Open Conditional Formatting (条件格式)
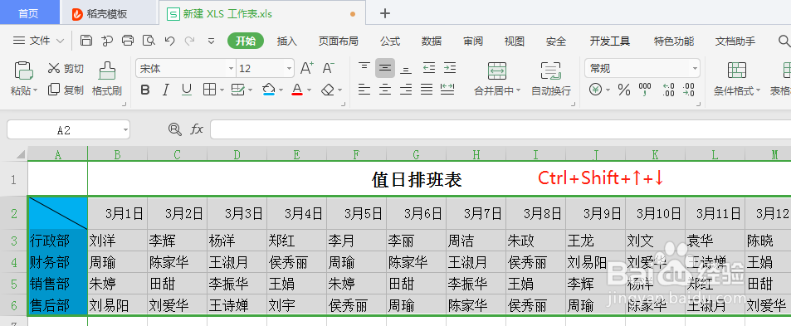The image size is (791, 326). pyautogui.click(x=736, y=79)
